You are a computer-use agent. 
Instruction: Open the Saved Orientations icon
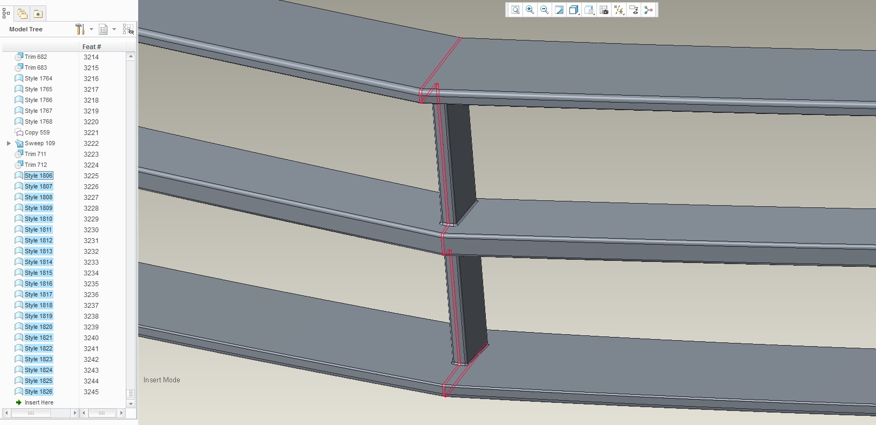(589, 10)
